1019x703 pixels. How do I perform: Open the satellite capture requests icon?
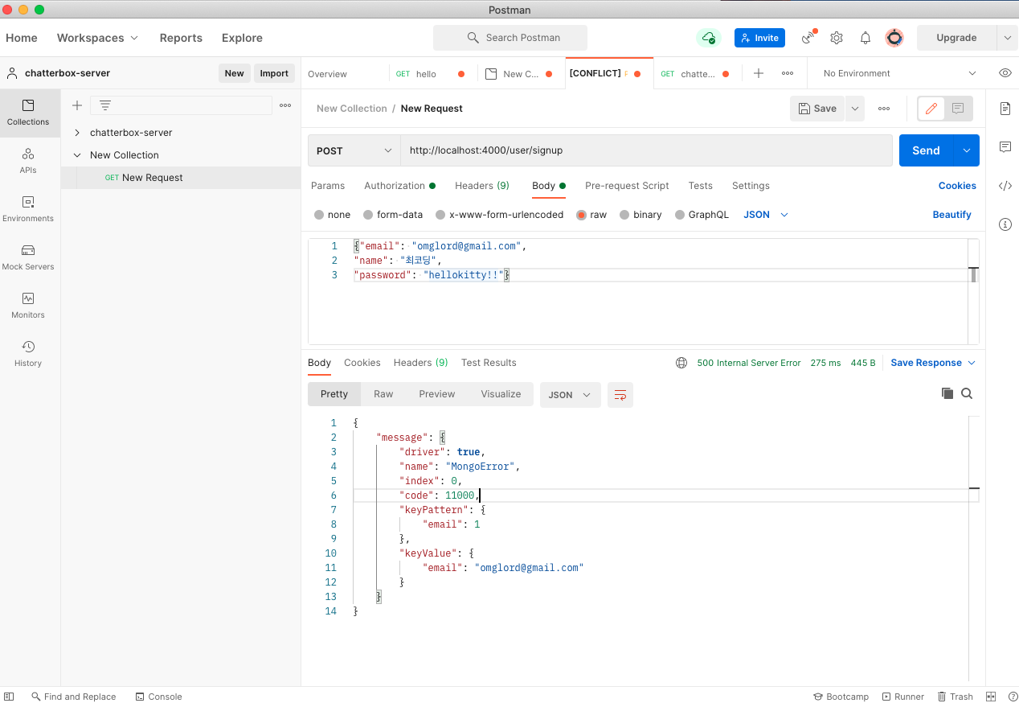click(808, 38)
